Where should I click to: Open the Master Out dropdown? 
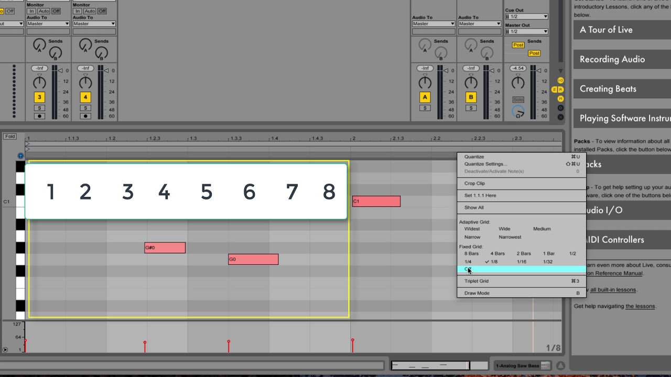526,31
